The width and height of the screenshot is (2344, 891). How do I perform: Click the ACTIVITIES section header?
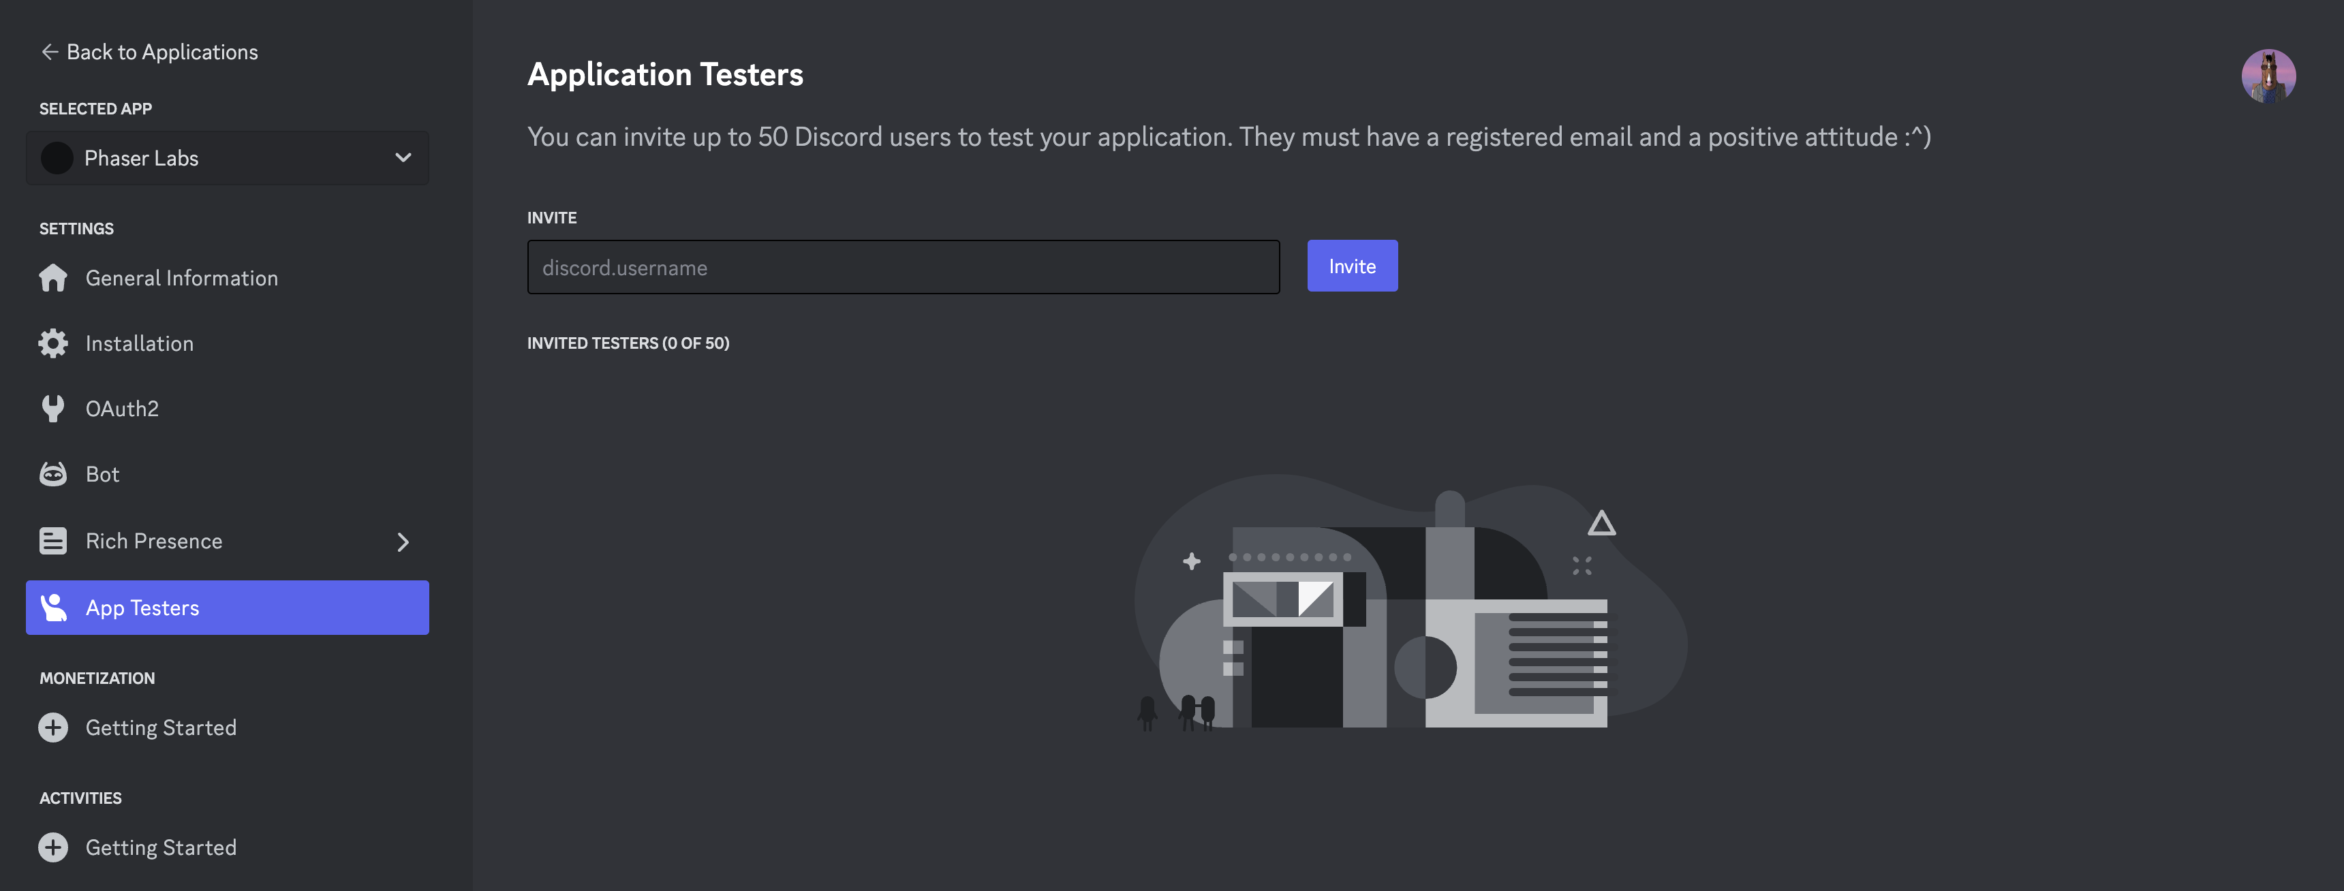pyautogui.click(x=80, y=798)
